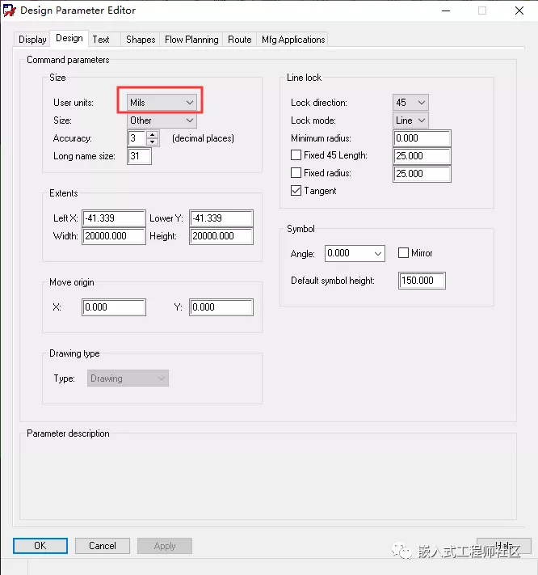Enable the Fixed radius checkbox
The width and height of the screenshot is (538, 575).
click(x=296, y=173)
